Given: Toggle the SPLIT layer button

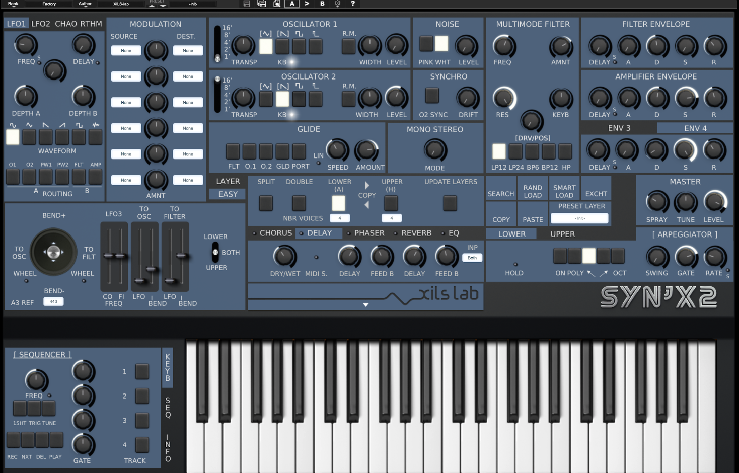Looking at the screenshot, I should point(266,203).
